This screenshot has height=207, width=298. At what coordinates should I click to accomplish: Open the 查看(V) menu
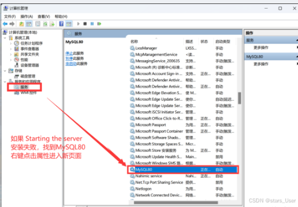point(44,16)
